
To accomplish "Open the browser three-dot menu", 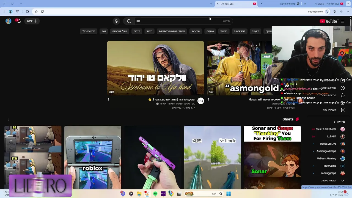I will [x=4, y=12].
